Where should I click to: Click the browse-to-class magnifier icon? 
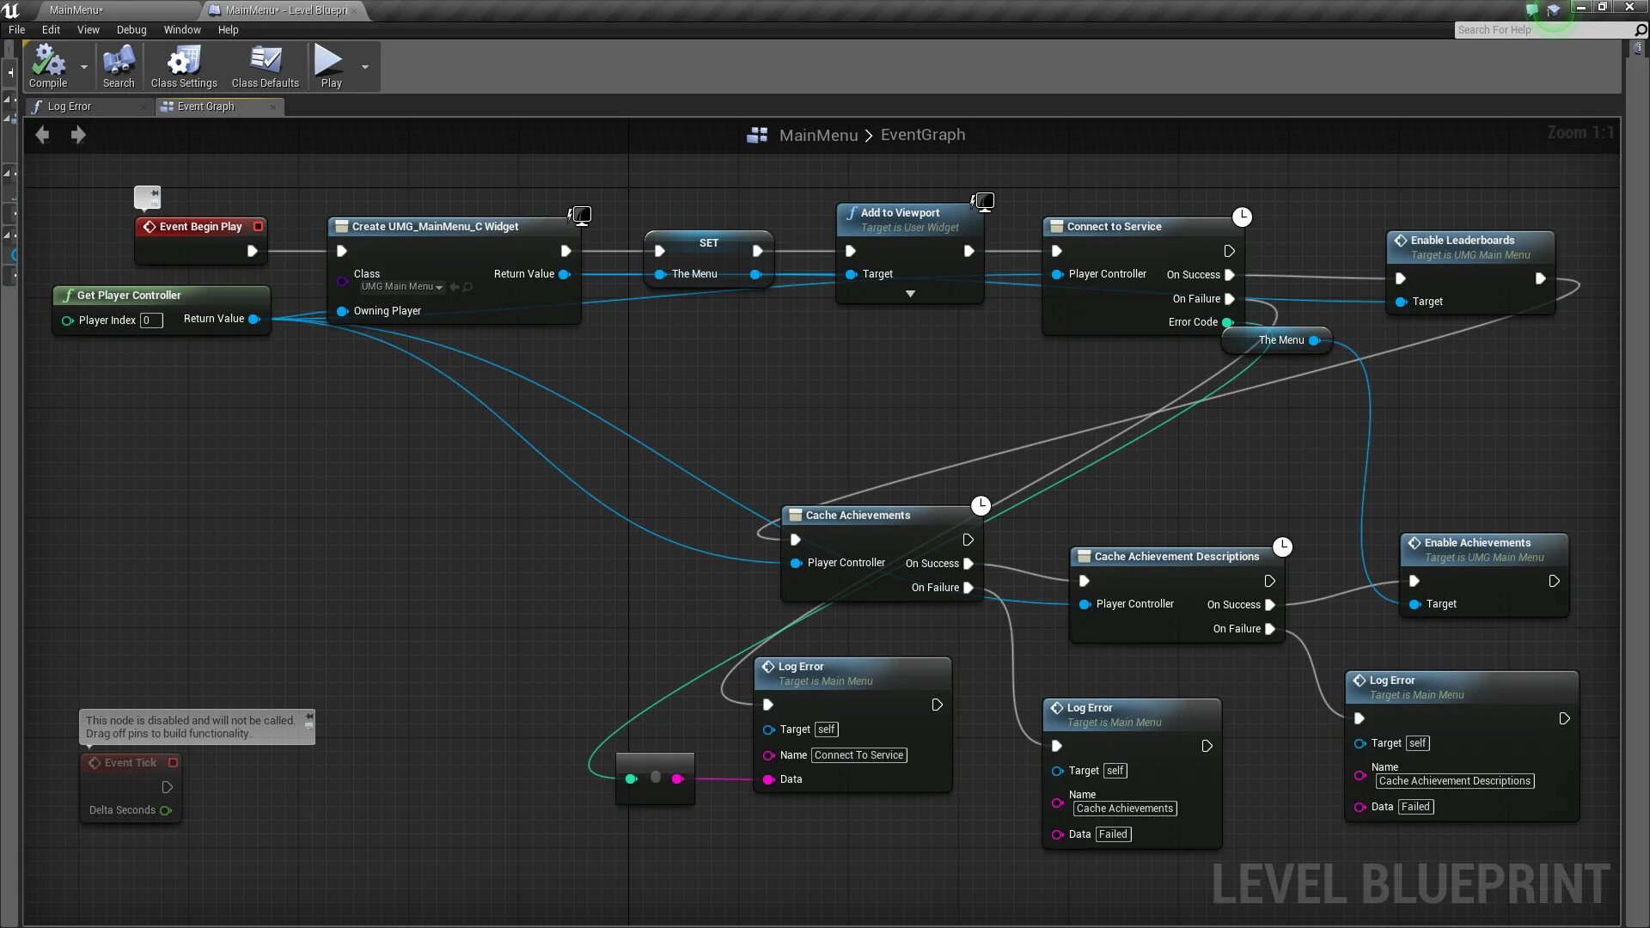click(x=467, y=287)
